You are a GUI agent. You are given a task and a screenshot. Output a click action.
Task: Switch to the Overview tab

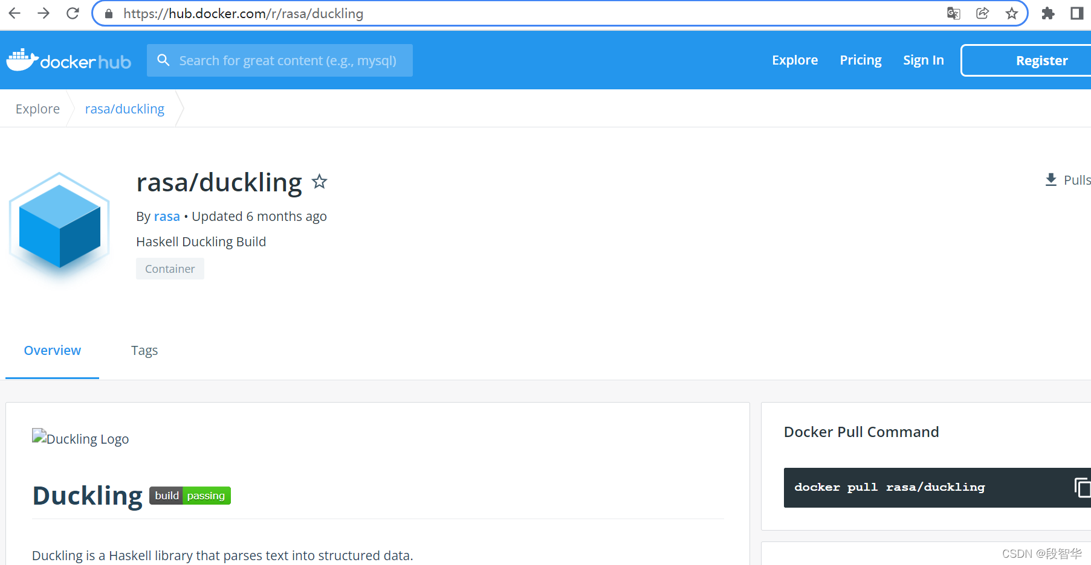click(x=52, y=351)
